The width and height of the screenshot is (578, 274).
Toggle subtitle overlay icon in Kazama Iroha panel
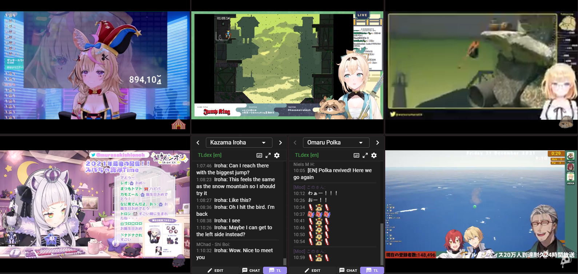259,155
